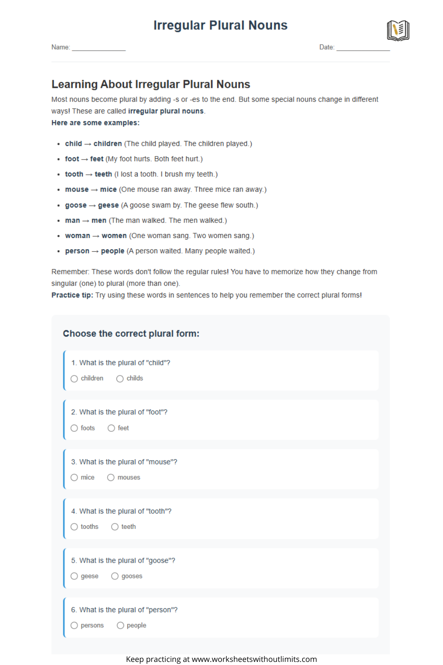
Task: Click the "Irregular Plural Nouns" page title
Action: 221,25
